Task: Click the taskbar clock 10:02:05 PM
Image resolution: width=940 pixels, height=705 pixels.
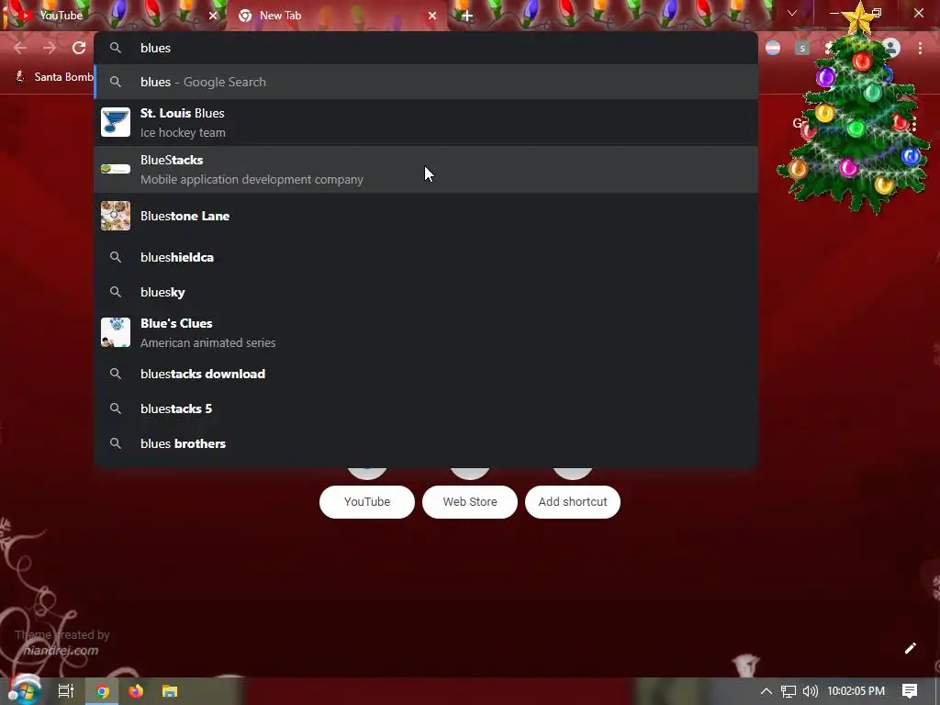Action: (x=856, y=691)
